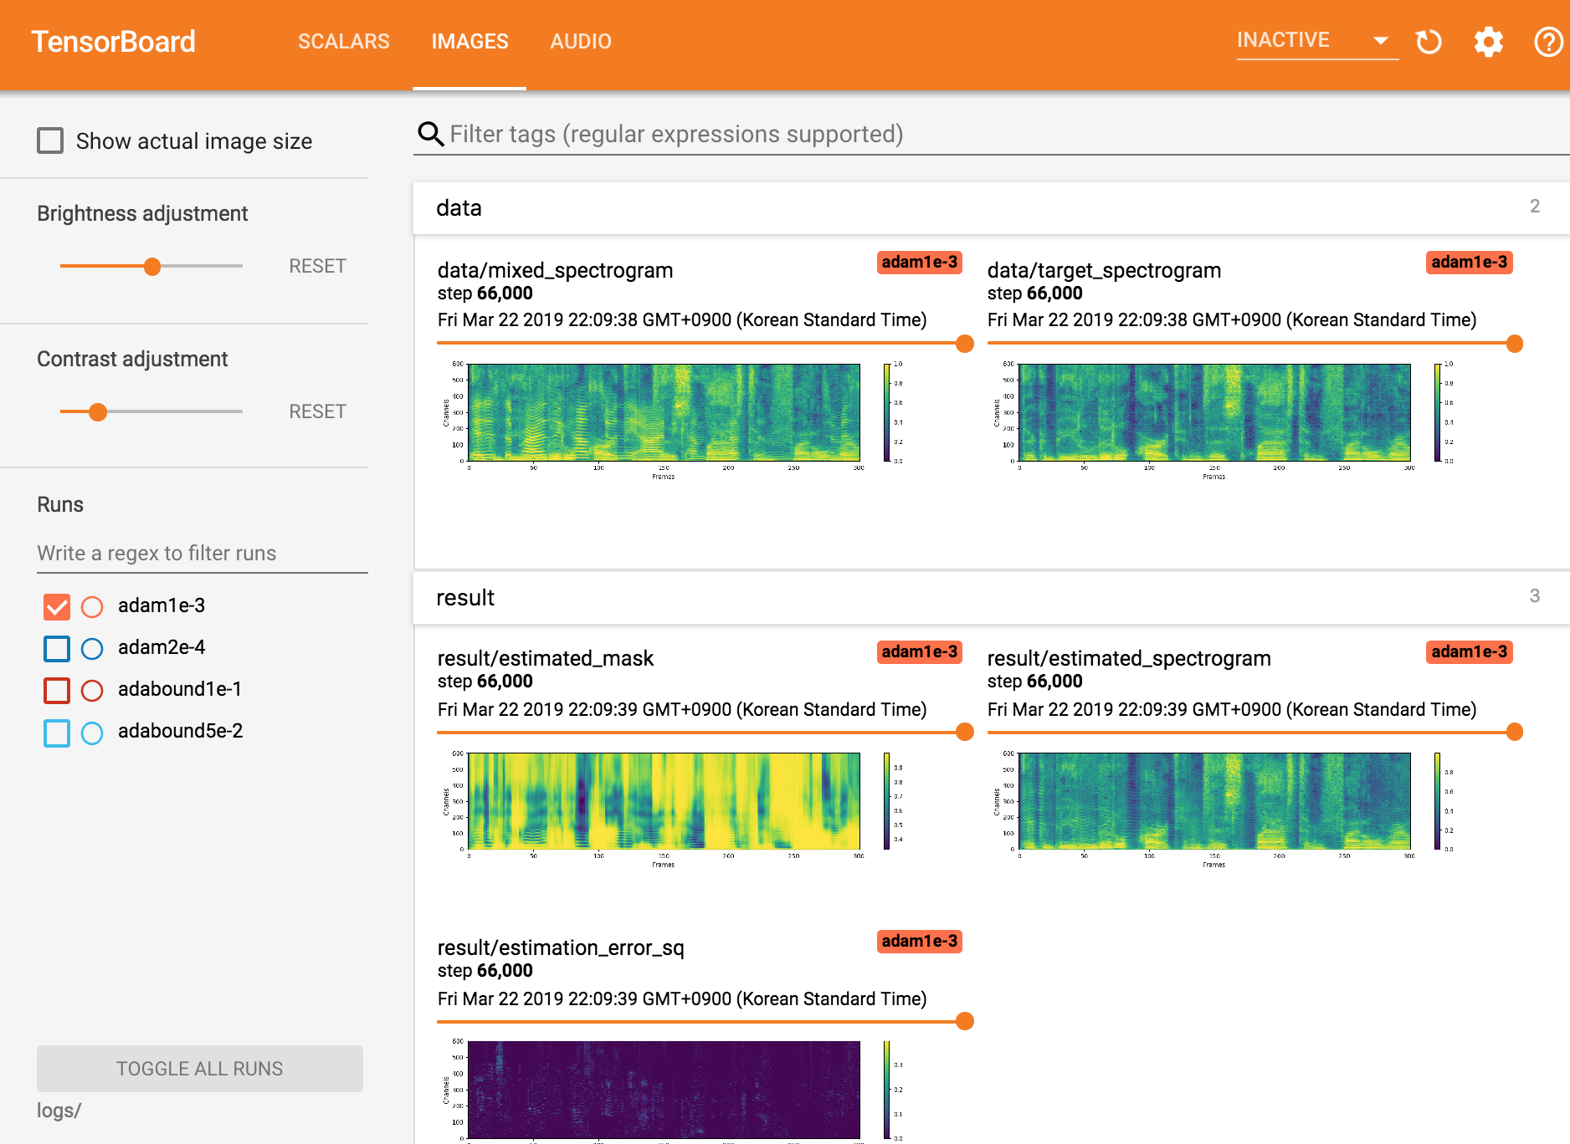This screenshot has width=1570, height=1144.
Task: Select the adam1e-3 run radio circle
Action: click(92, 606)
